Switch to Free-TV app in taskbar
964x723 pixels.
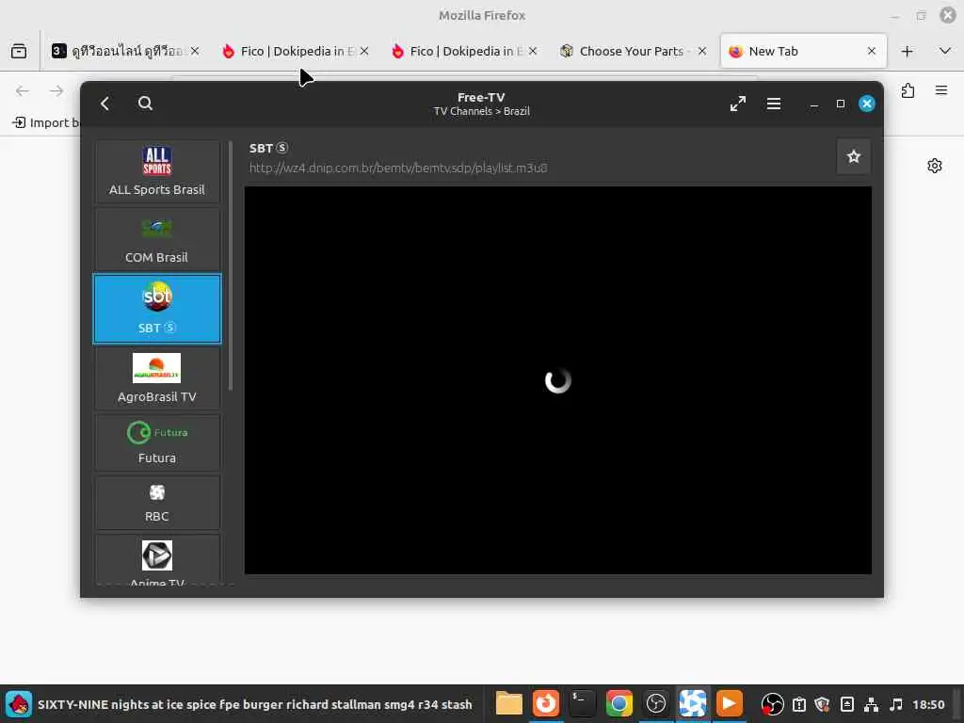click(x=693, y=703)
